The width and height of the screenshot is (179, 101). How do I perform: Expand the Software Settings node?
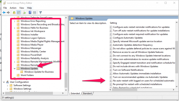coord(7,85)
